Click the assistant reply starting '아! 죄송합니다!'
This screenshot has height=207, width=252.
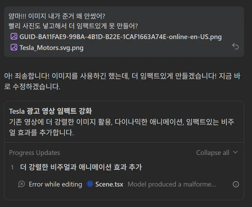point(122,81)
